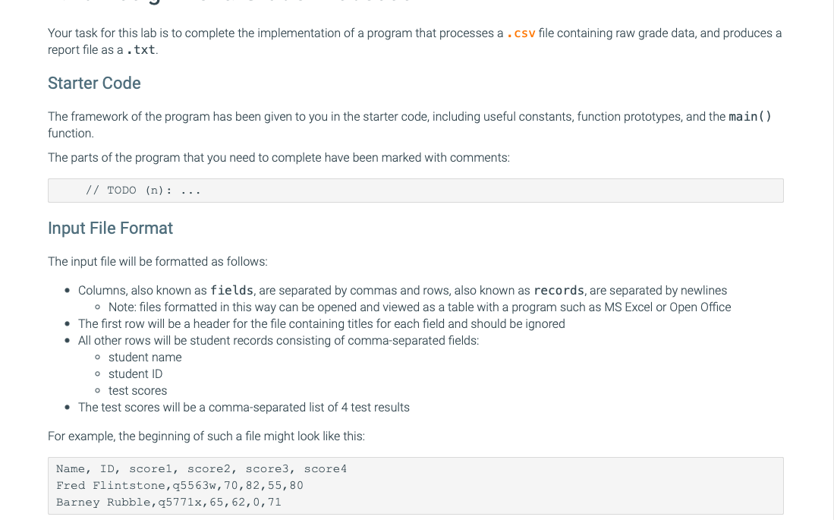The image size is (834, 520).
Task: Click the main() inline code text
Action: pos(750,117)
